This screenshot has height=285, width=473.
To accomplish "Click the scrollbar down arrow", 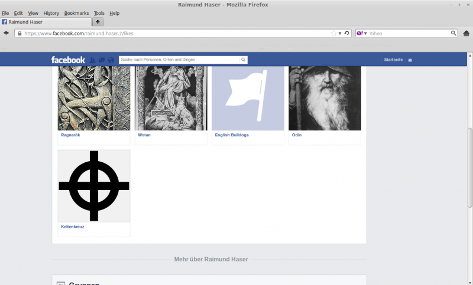I will click(469, 283).
